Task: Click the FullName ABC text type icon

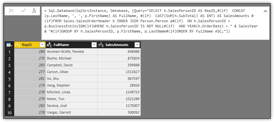Action: click(x=49, y=45)
